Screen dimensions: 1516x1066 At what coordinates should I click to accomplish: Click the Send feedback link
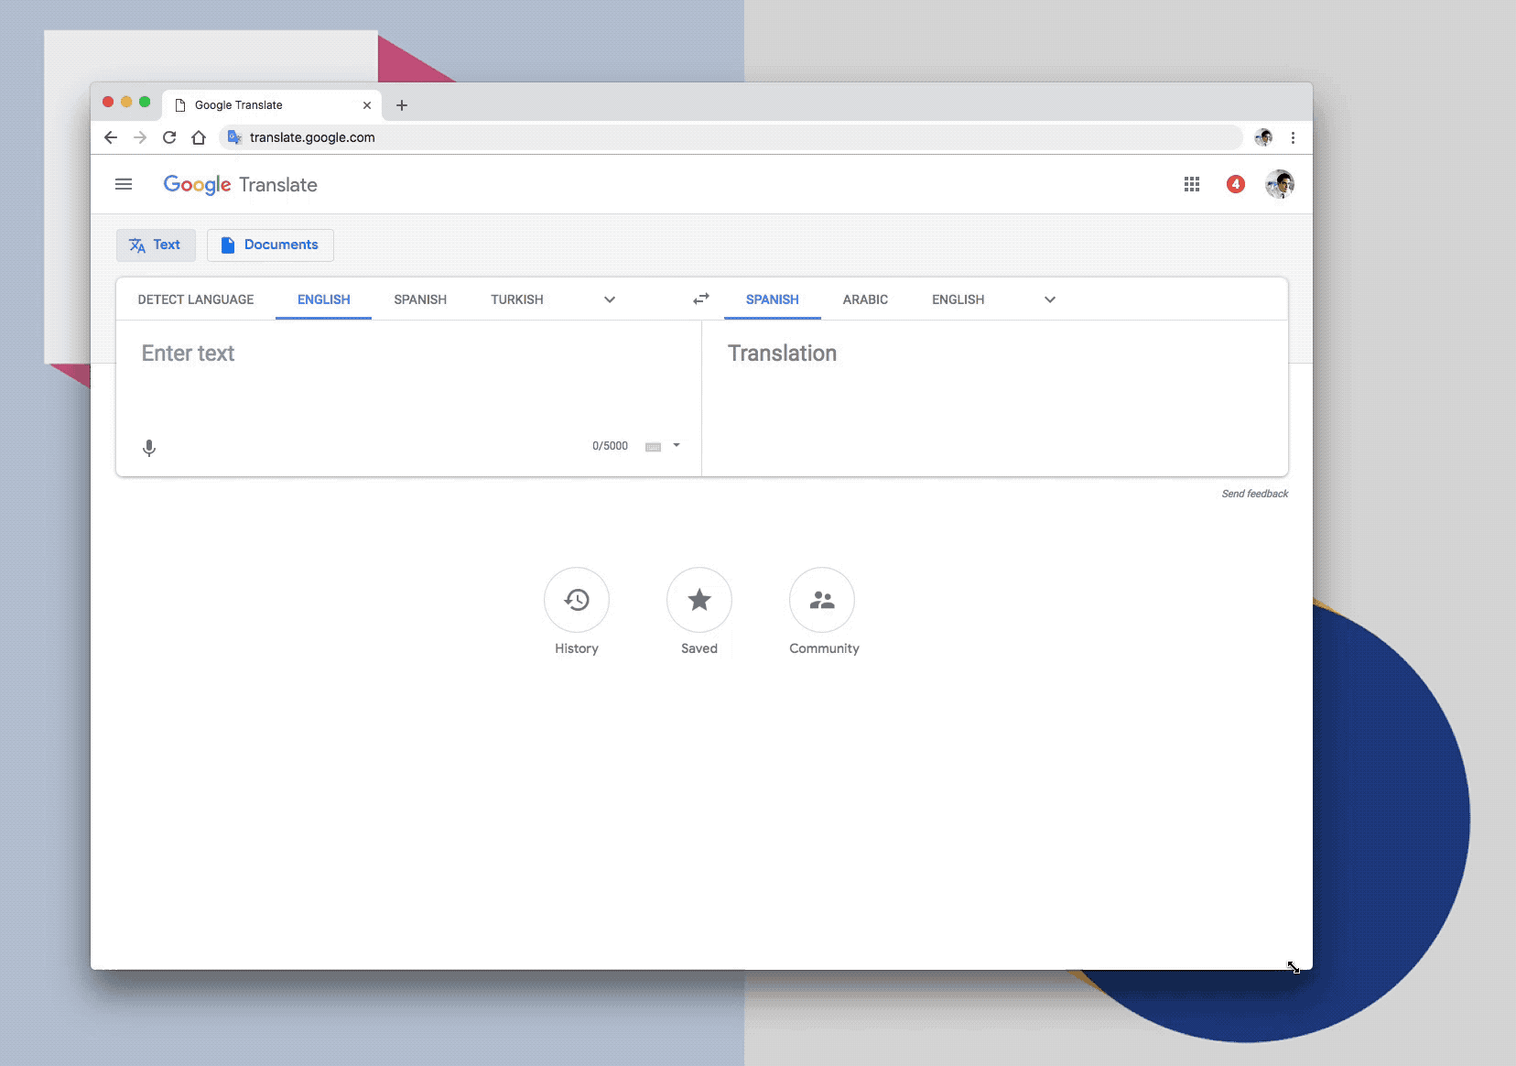pyautogui.click(x=1254, y=494)
